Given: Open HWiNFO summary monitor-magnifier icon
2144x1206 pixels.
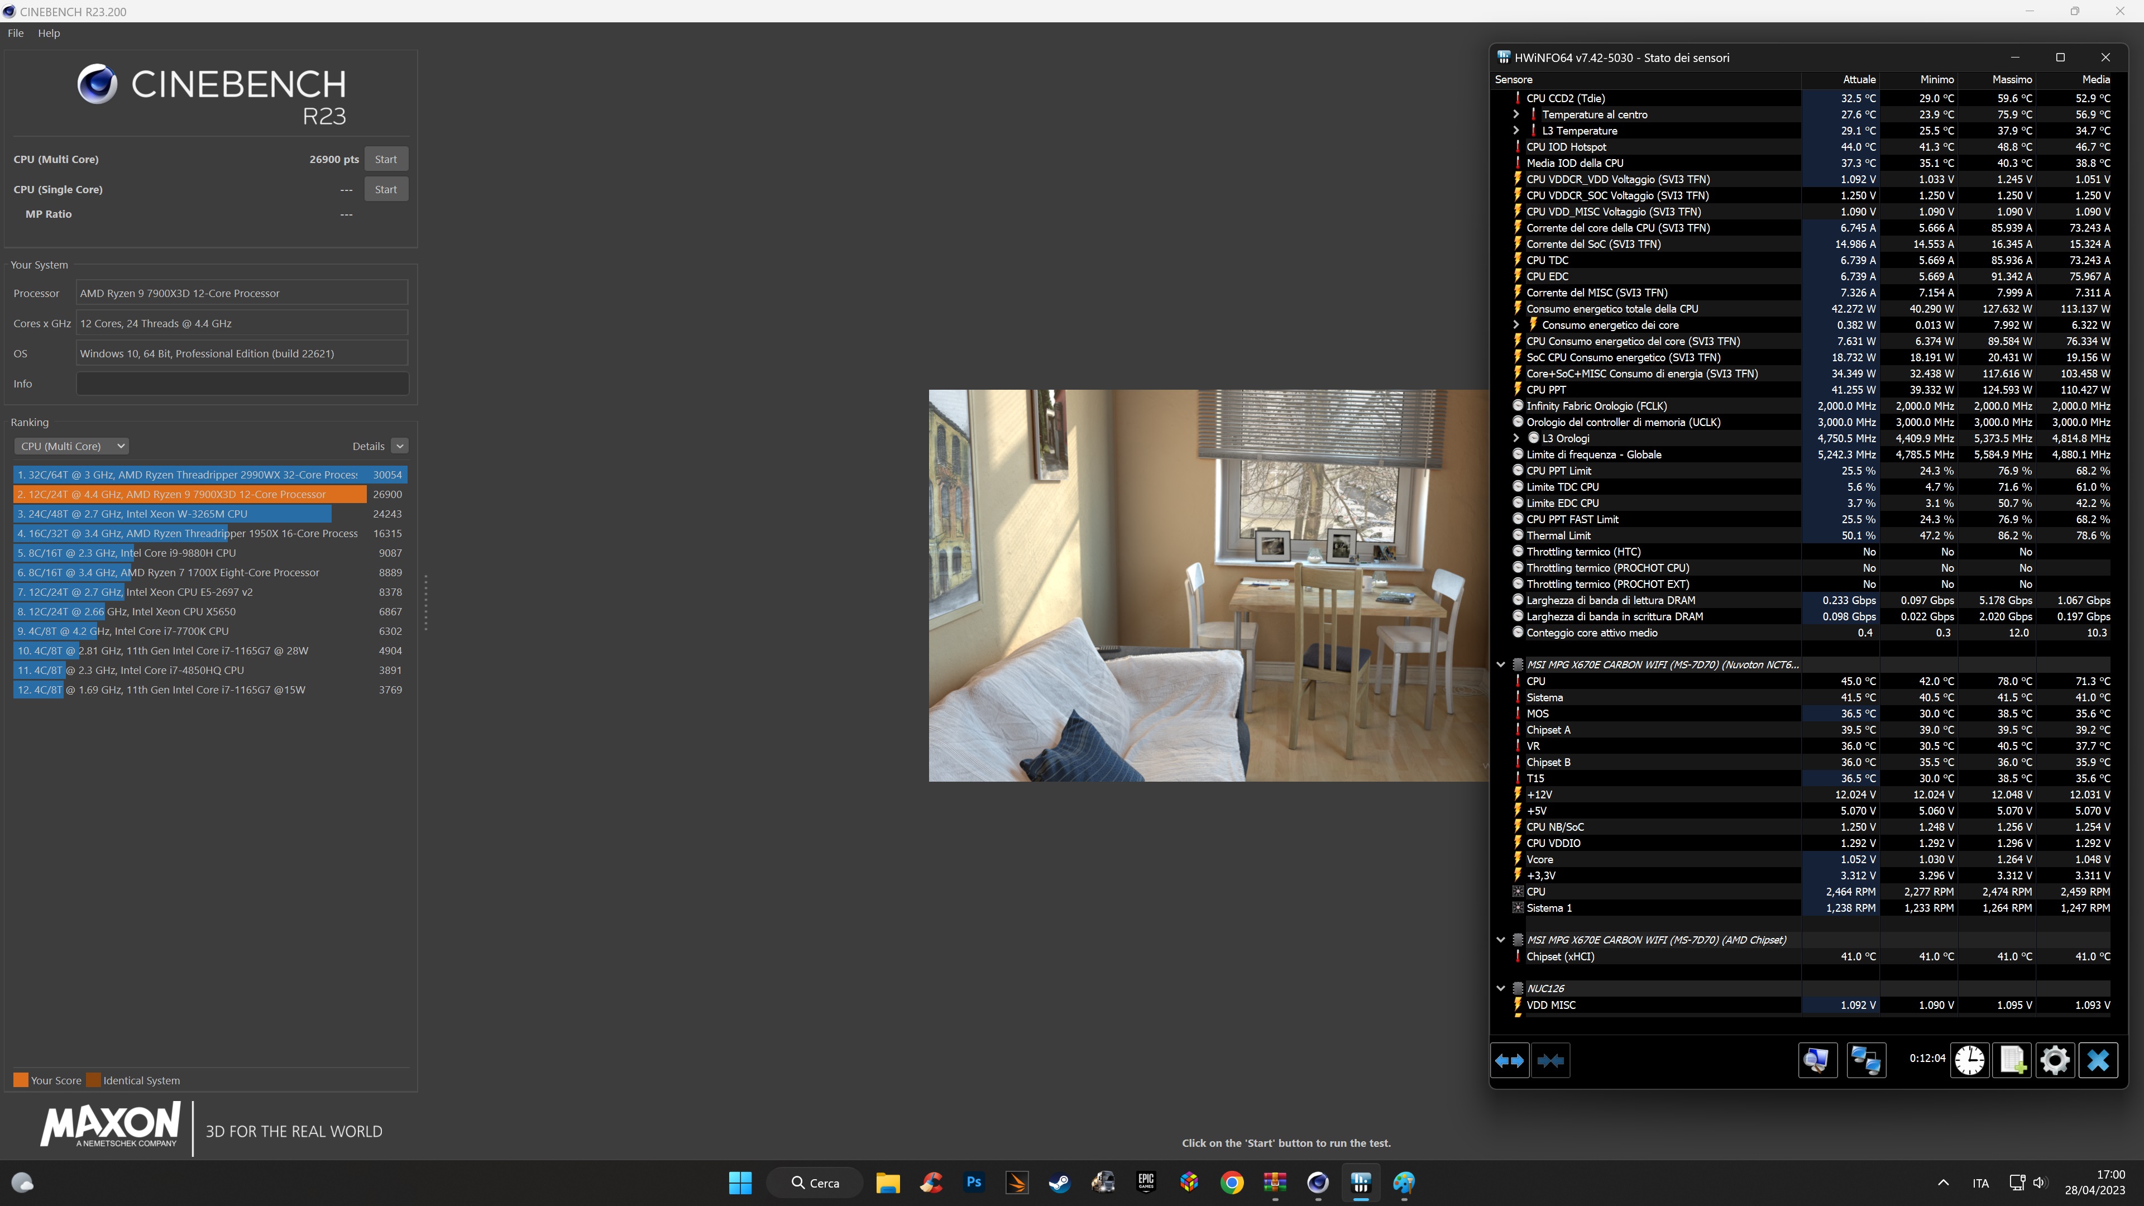Looking at the screenshot, I should coord(1817,1060).
